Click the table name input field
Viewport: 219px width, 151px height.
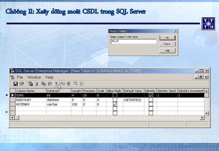pos(134,41)
